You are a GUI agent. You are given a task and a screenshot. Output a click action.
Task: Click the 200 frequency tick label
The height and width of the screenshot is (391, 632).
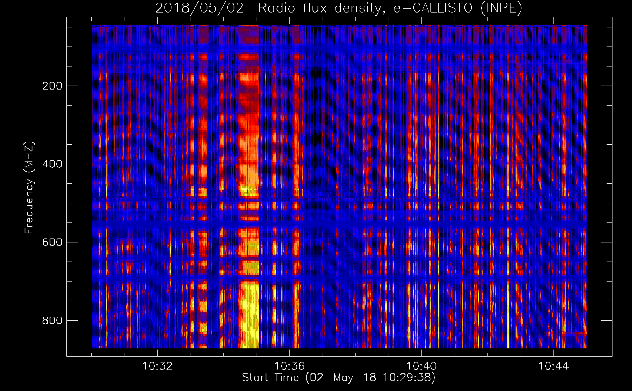coord(52,86)
